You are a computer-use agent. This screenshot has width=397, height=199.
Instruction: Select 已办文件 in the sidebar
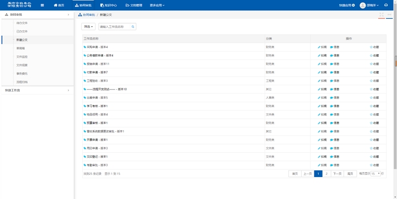click(22, 31)
